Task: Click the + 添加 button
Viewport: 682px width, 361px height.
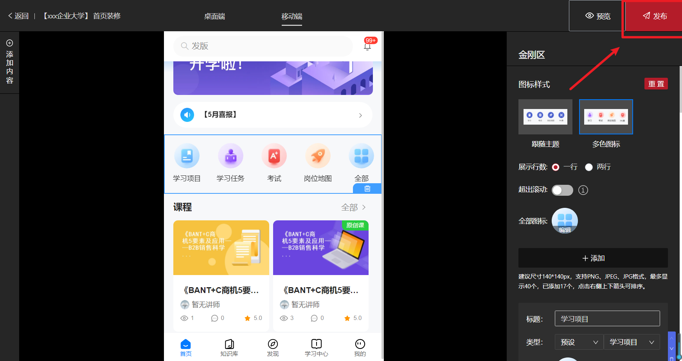Action: [x=593, y=258]
